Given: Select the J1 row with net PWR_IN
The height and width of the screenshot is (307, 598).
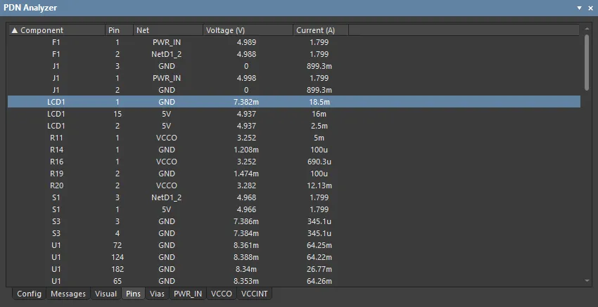Looking at the screenshot, I should click(294, 78).
